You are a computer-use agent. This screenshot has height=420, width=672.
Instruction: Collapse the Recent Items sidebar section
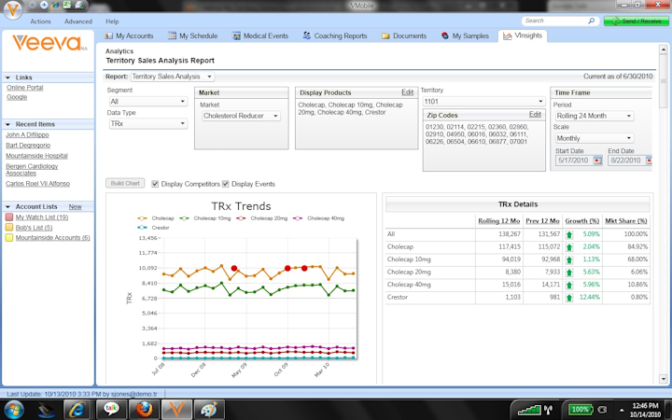click(x=7, y=124)
